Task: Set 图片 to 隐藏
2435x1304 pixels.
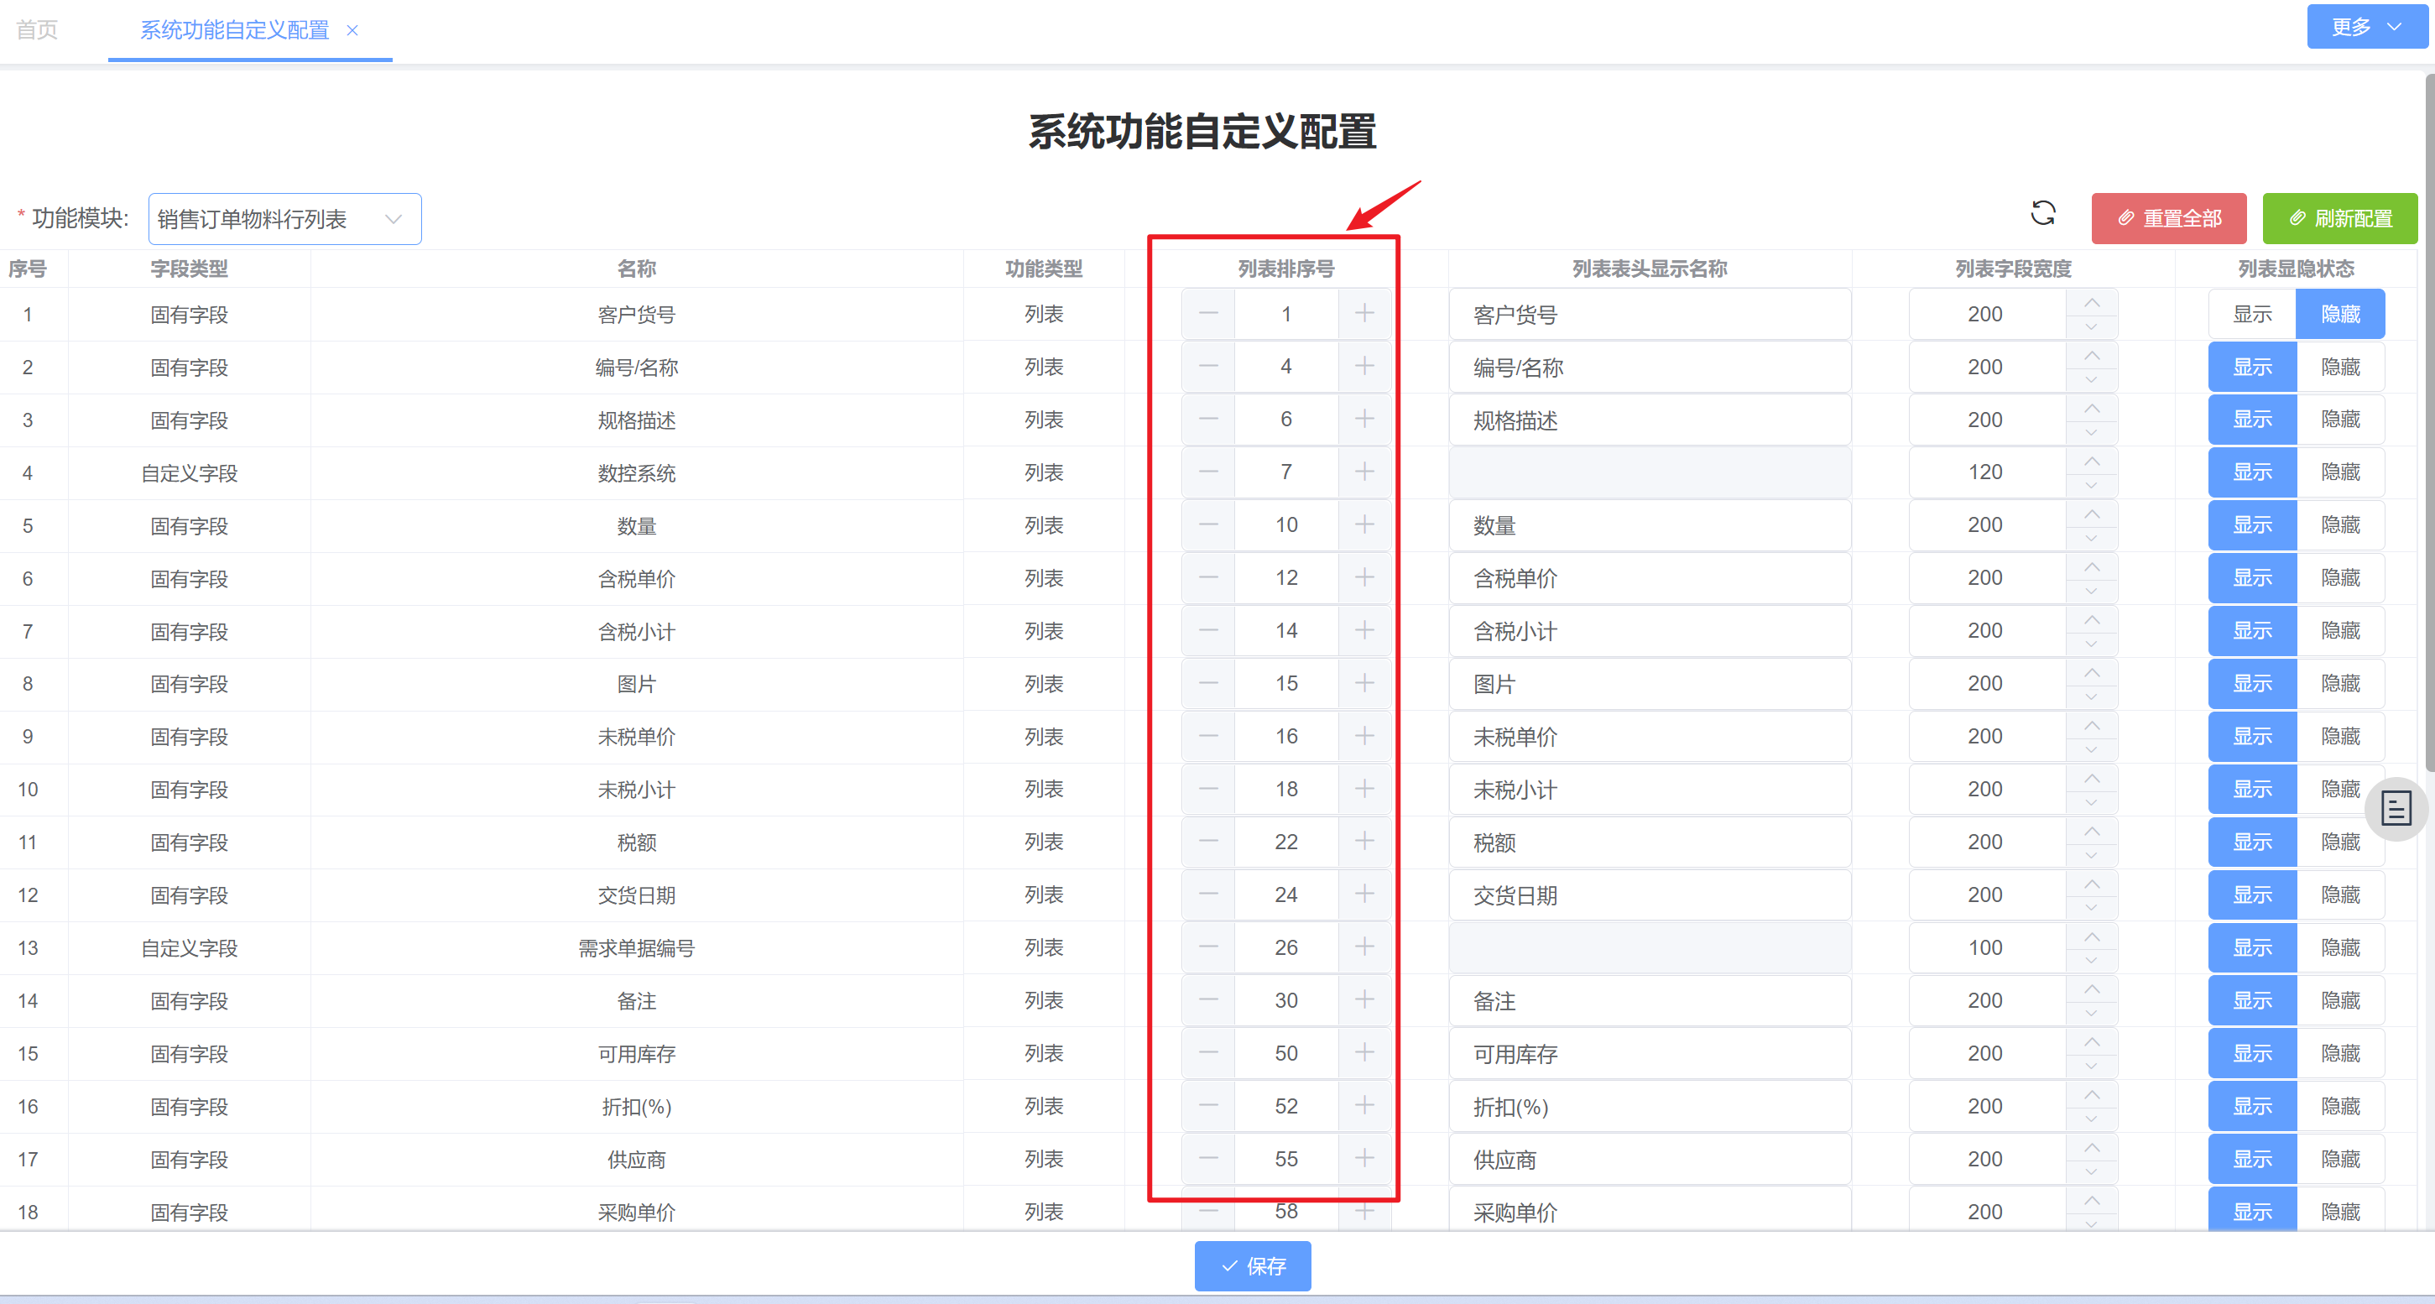Action: (x=2340, y=684)
